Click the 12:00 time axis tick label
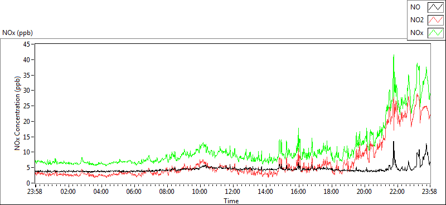Viewport: 446px width, 205px height. tap(233, 192)
